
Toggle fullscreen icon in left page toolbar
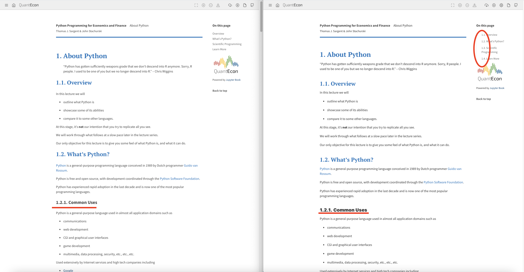tap(196, 5)
